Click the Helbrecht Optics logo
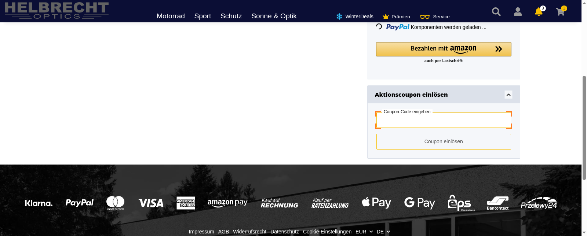This screenshot has height=236, width=587. coord(56,10)
